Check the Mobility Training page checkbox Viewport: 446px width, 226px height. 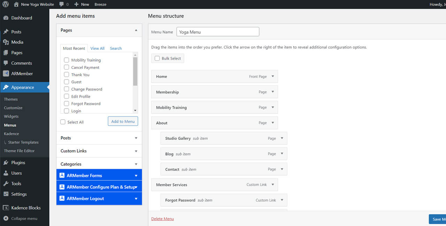[67, 60]
